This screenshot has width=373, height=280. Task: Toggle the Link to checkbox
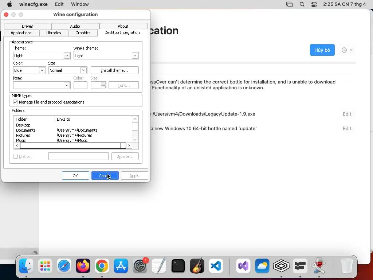tap(15, 156)
